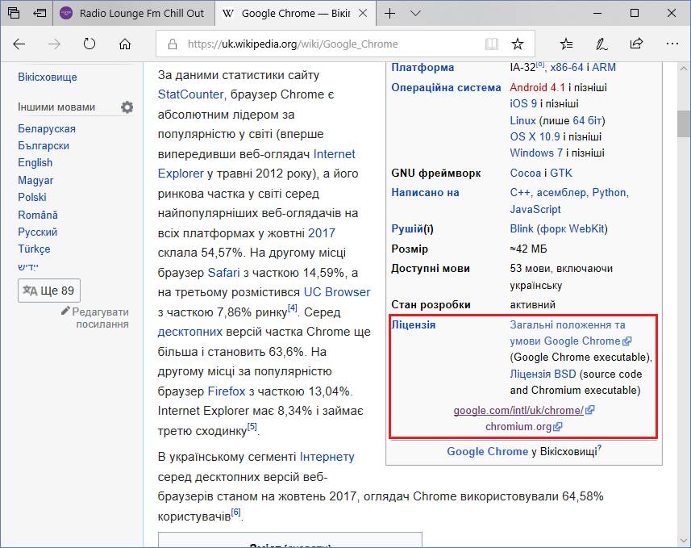Open language settings gear icon
The width and height of the screenshot is (691, 548).
tap(127, 107)
